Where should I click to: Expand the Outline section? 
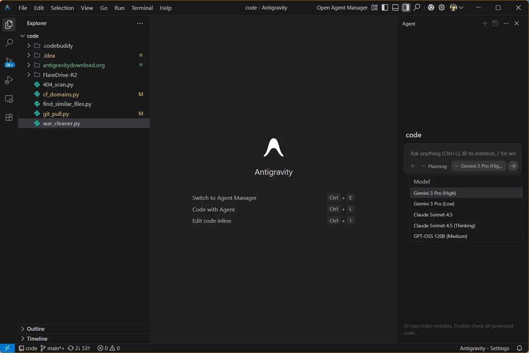tap(84, 329)
